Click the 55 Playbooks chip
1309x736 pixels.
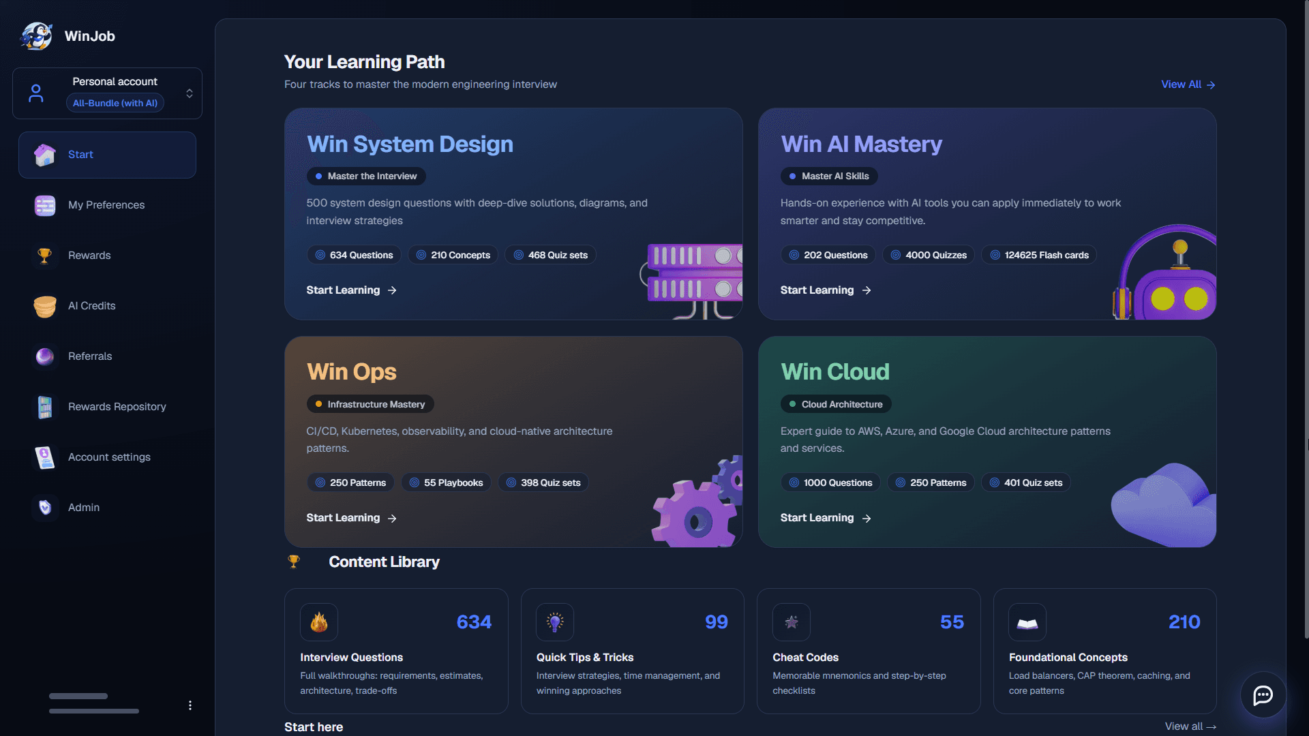[x=446, y=482]
